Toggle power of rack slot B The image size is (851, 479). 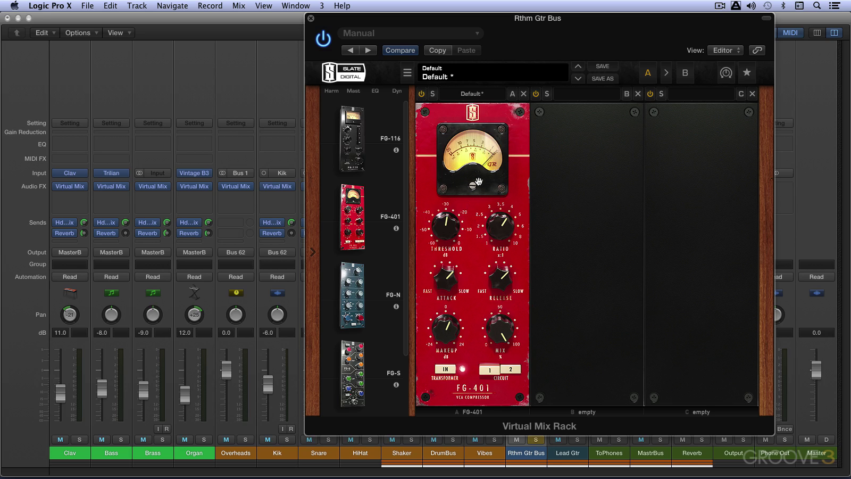click(536, 94)
